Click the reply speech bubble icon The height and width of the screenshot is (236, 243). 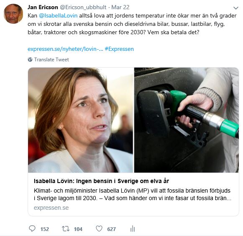pyautogui.click(x=32, y=229)
